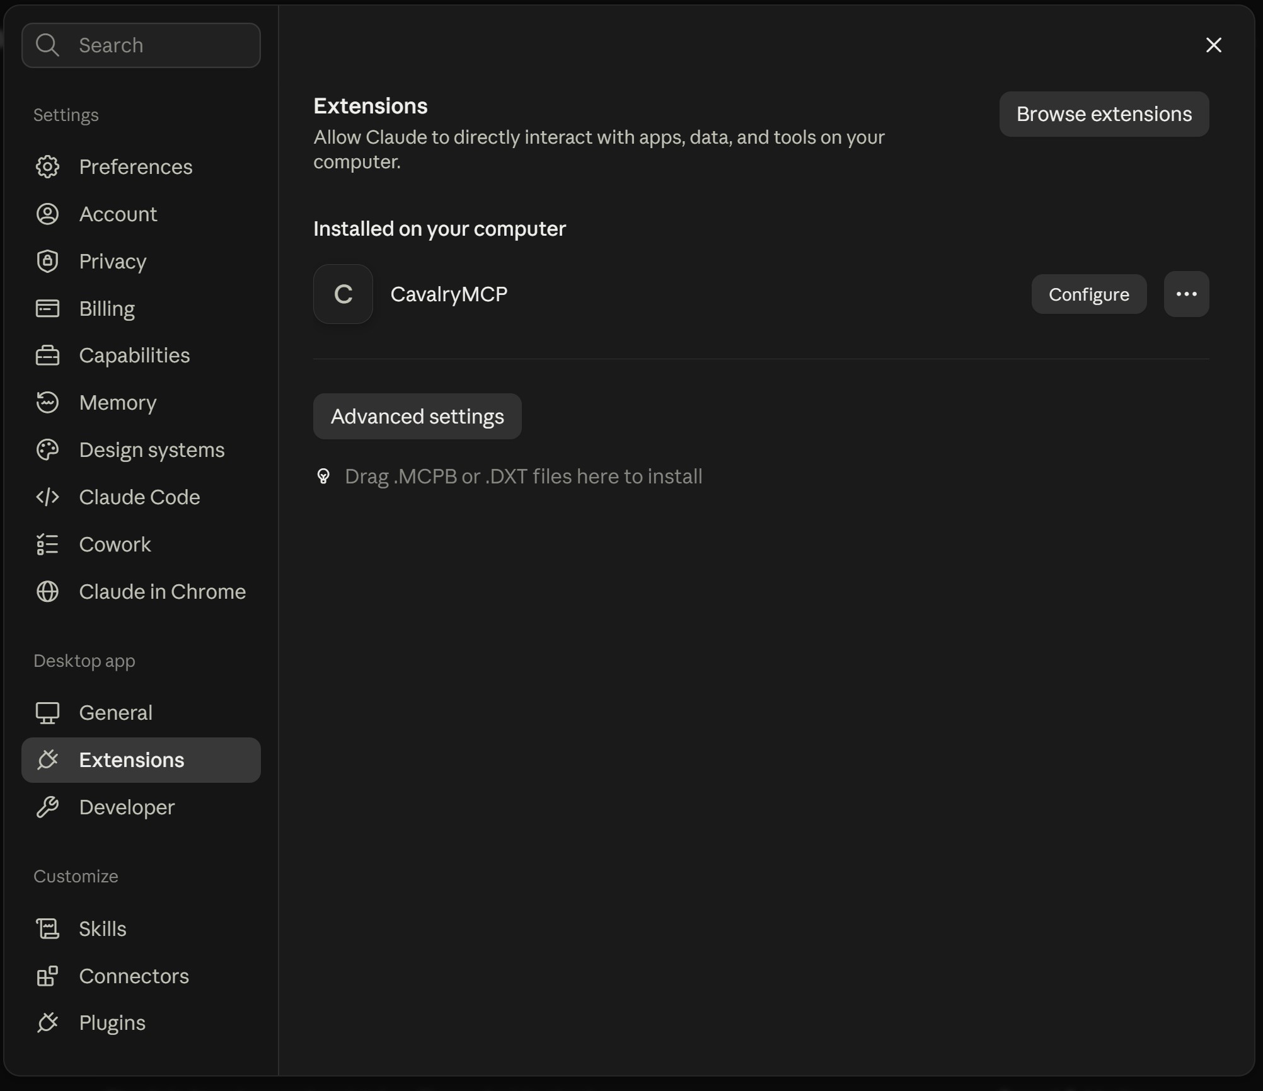
Task: Click the Claude in Chrome globe icon
Action: pyautogui.click(x=47, y=592)
